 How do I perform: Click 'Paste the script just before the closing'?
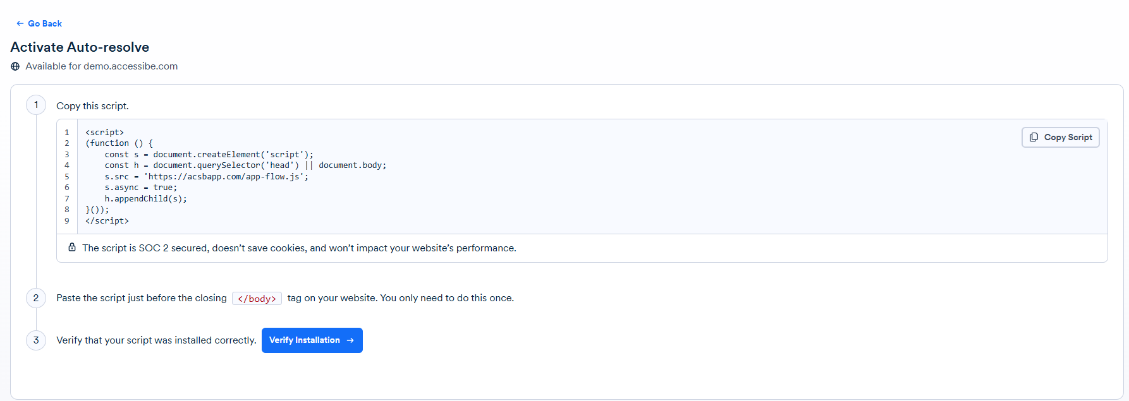[x=142, y=298]
